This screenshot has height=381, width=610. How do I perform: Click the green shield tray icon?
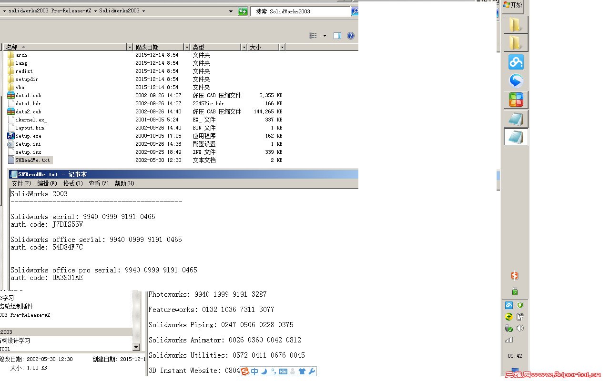coord(520,305)
